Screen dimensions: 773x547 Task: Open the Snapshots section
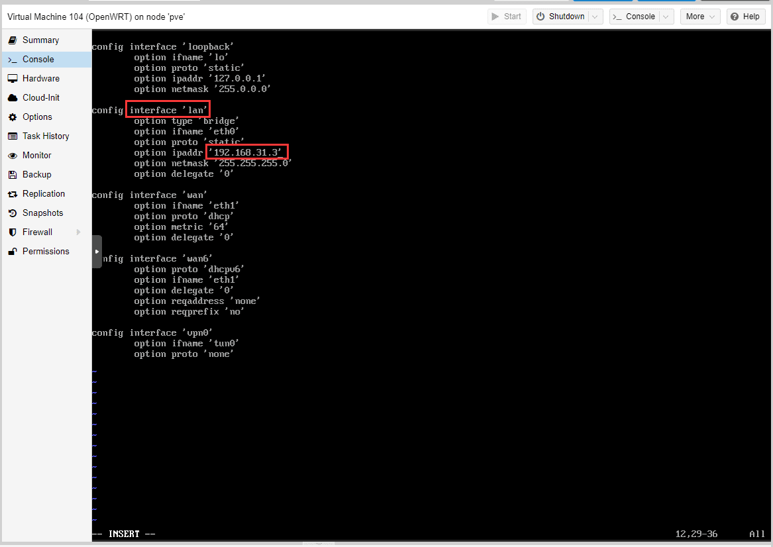click(x=47, y=213)
